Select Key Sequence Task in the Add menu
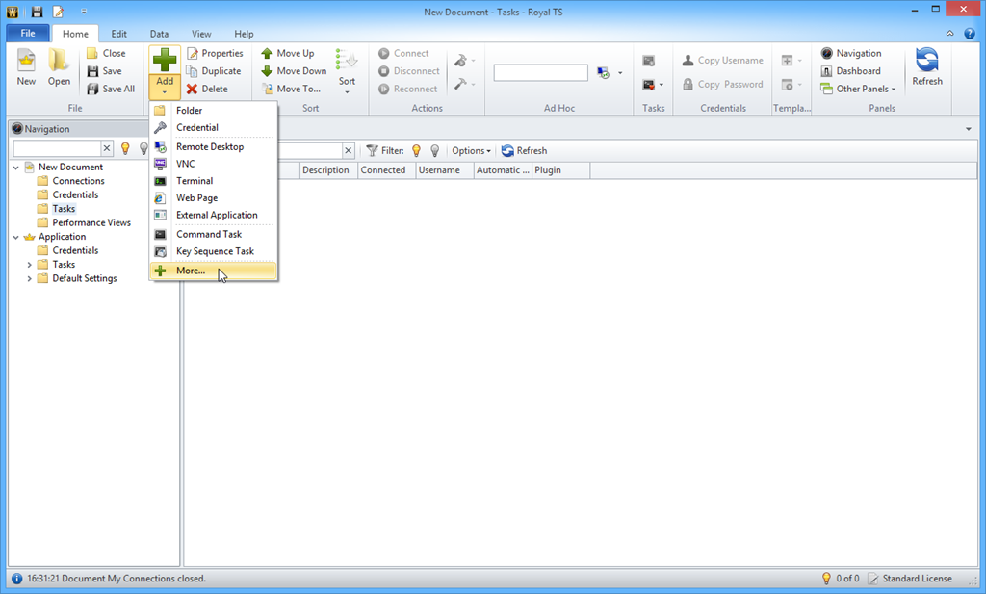Screen dimensions: 986x594 pyautogui.click(x=213, y=251)
